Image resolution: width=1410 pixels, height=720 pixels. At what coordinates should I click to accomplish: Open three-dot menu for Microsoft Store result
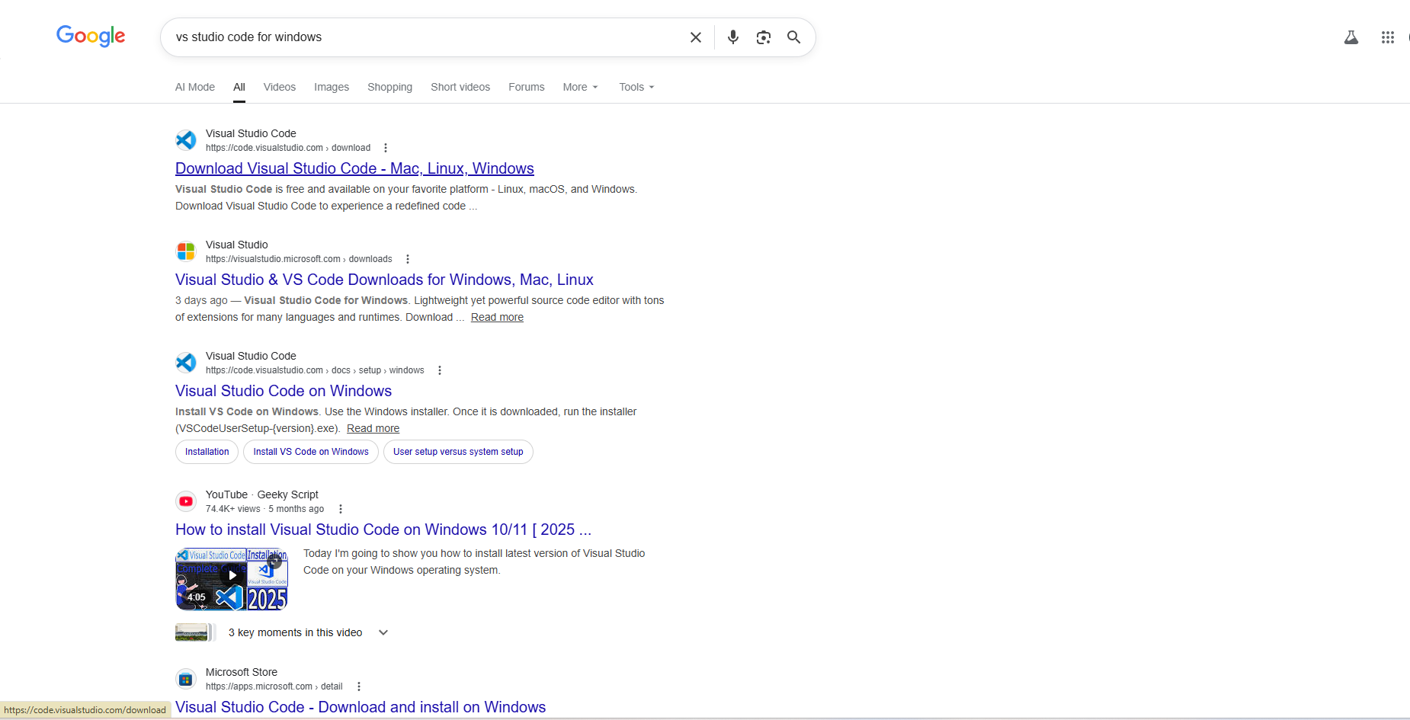tap(359, 686)
